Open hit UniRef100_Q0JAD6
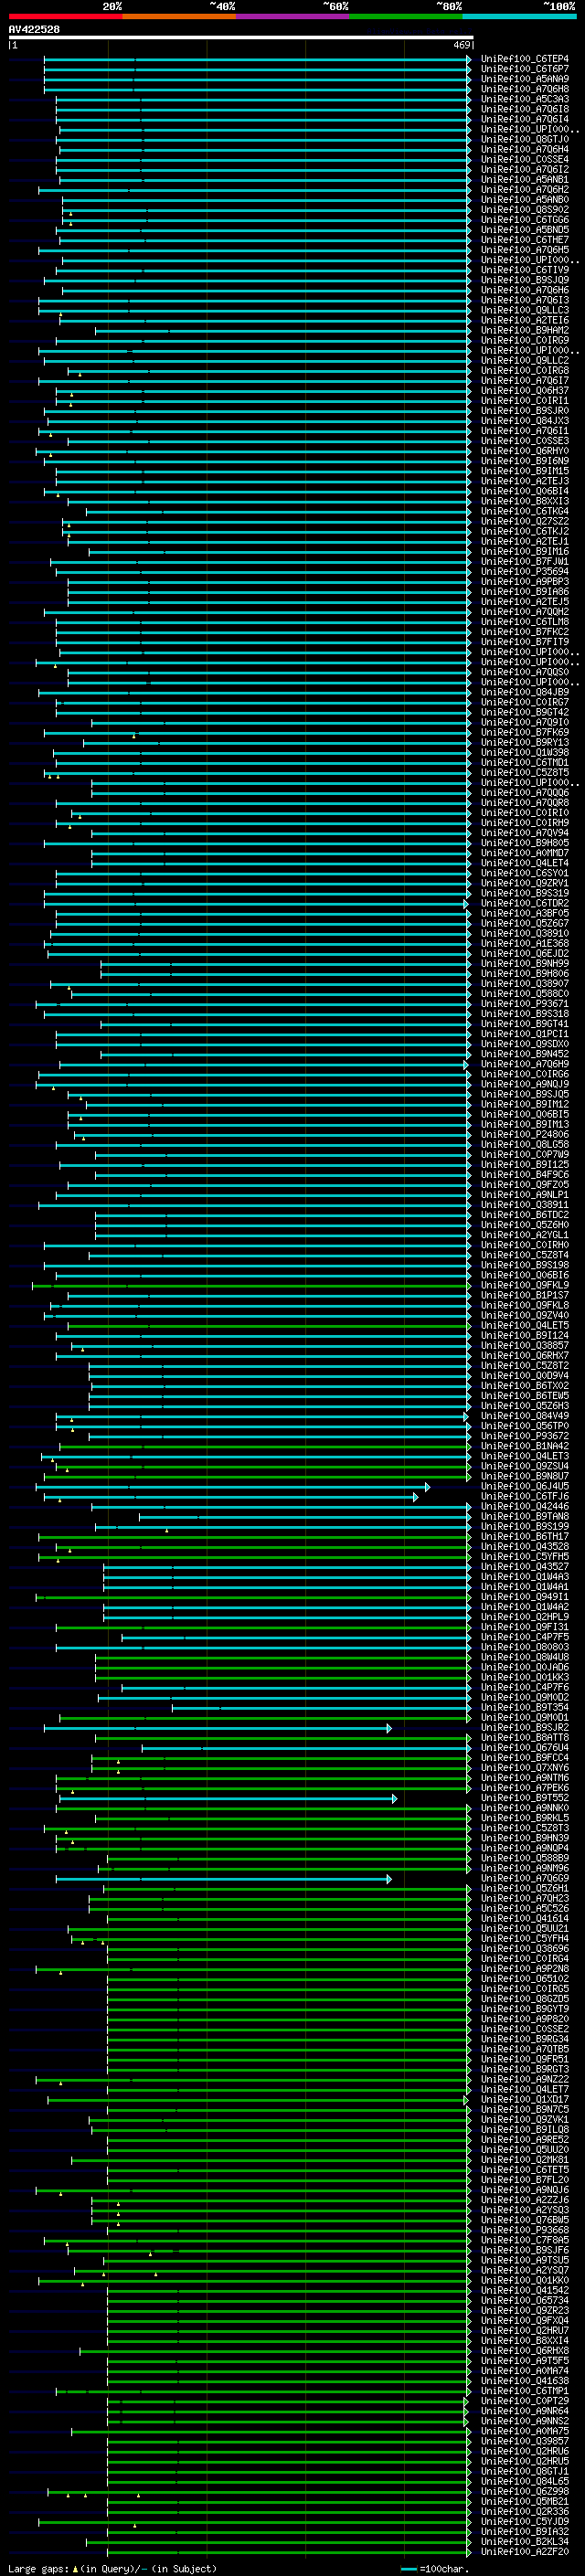 (525, 1667)
